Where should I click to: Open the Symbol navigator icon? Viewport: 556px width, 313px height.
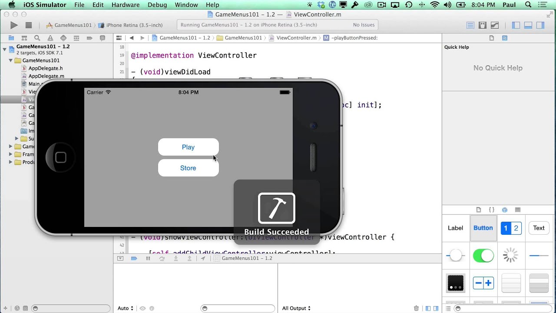[x=24, y=38]
